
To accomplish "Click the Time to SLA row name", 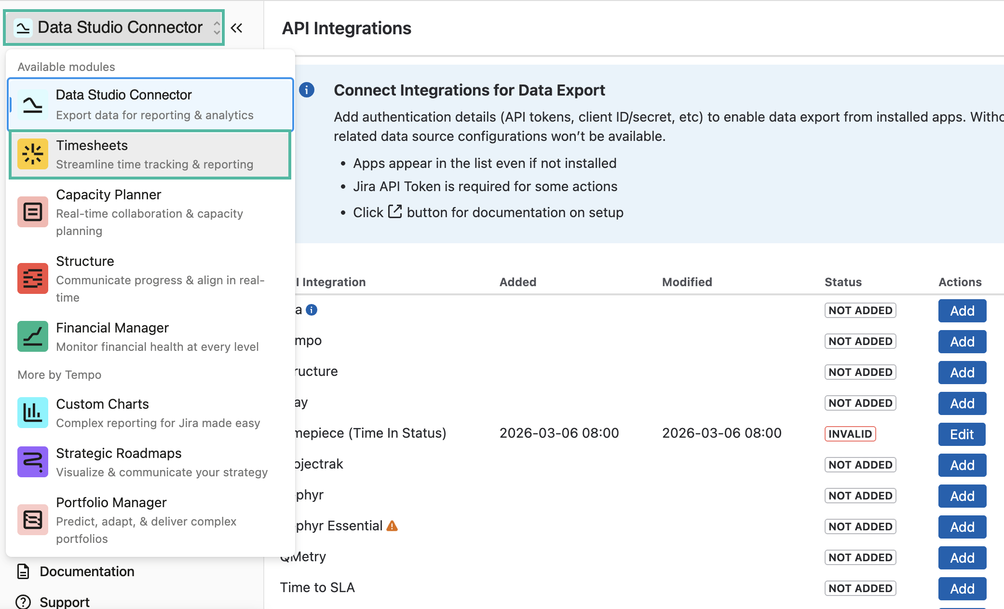I will 317,587.
